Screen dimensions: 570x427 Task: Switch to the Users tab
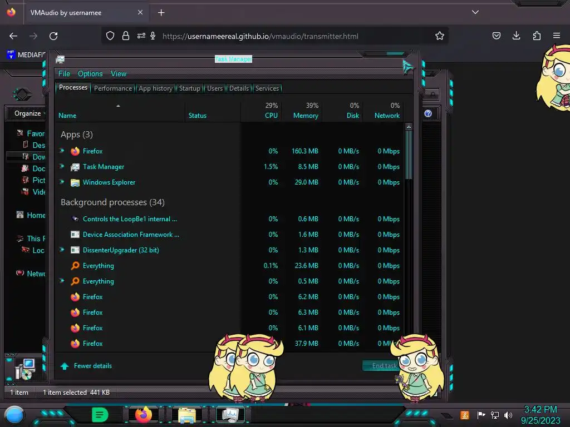point(214,88)
